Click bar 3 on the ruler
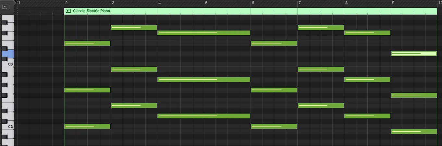The width and height of the screenshot is (442, 146). [x=113, y=3]
